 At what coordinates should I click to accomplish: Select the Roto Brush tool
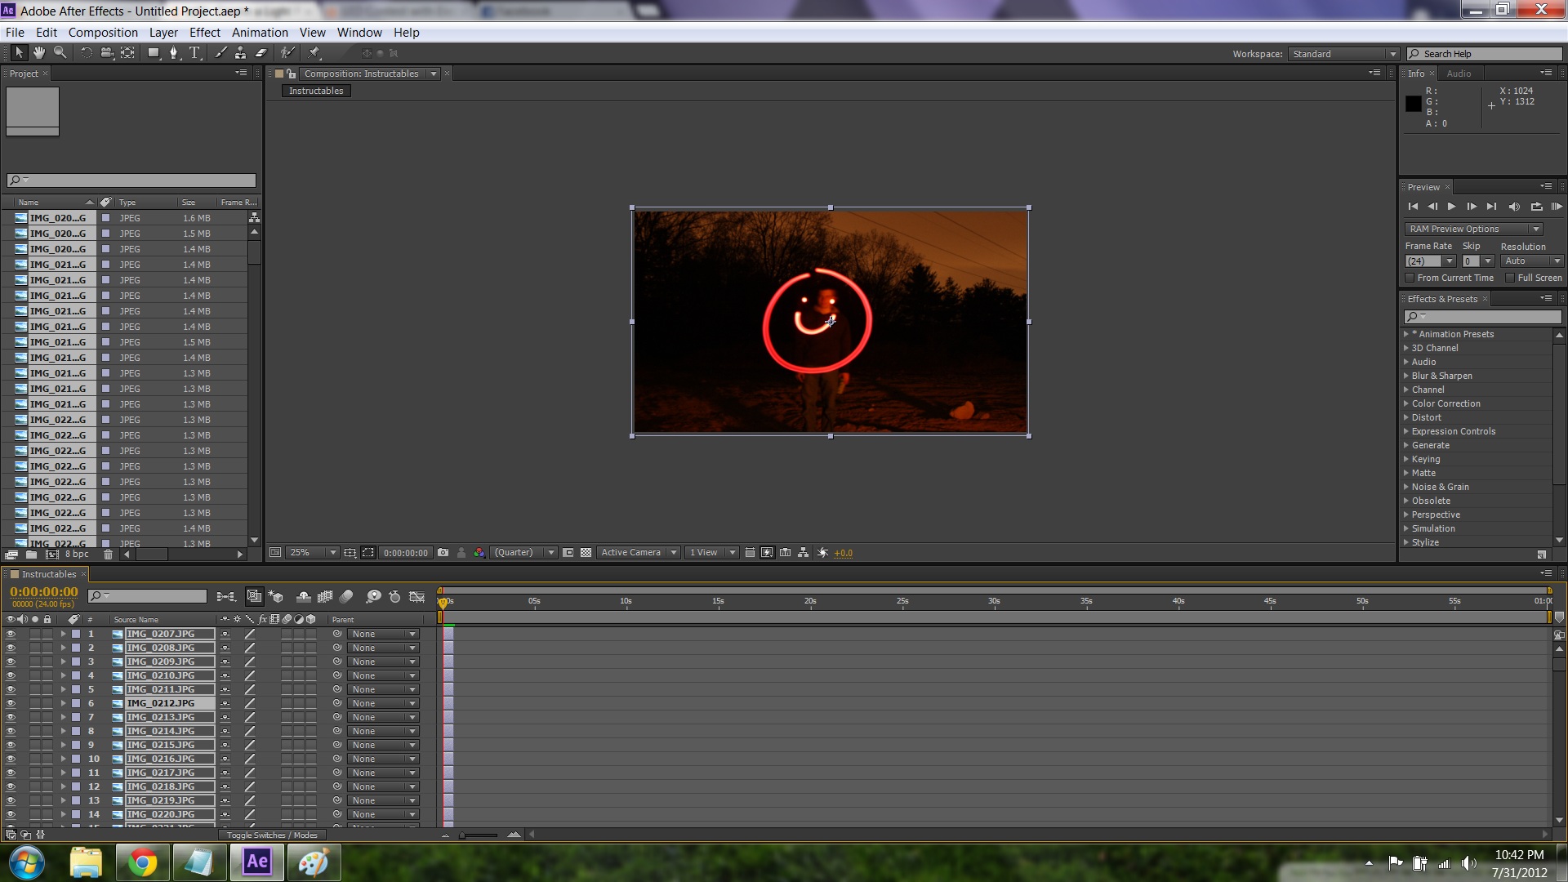(287, 53)
